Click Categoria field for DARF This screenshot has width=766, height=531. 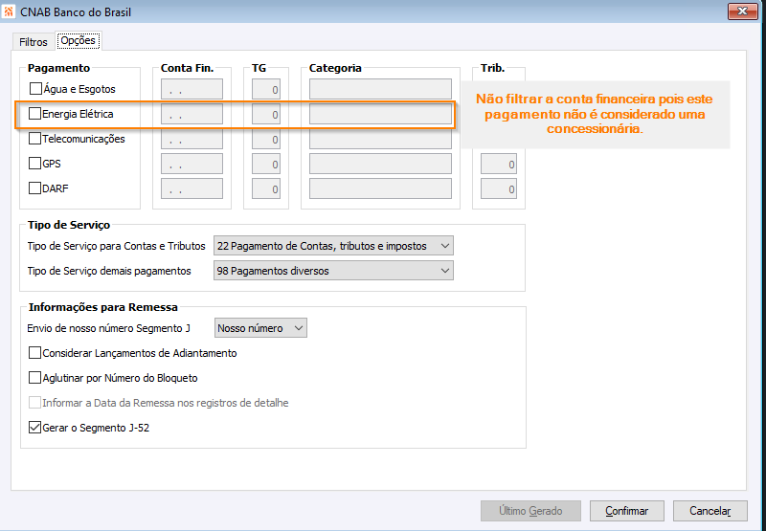[x=380, y=188]
